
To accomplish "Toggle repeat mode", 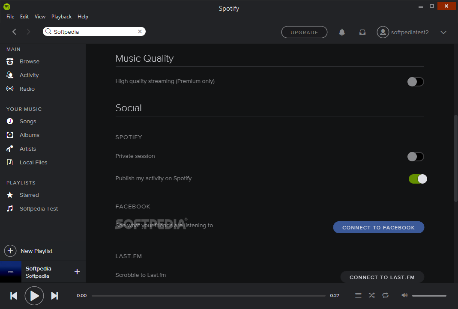I will click(x=385, y=295).
